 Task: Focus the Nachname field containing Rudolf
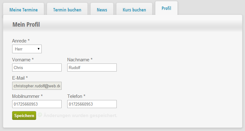[x=92, y=68]
